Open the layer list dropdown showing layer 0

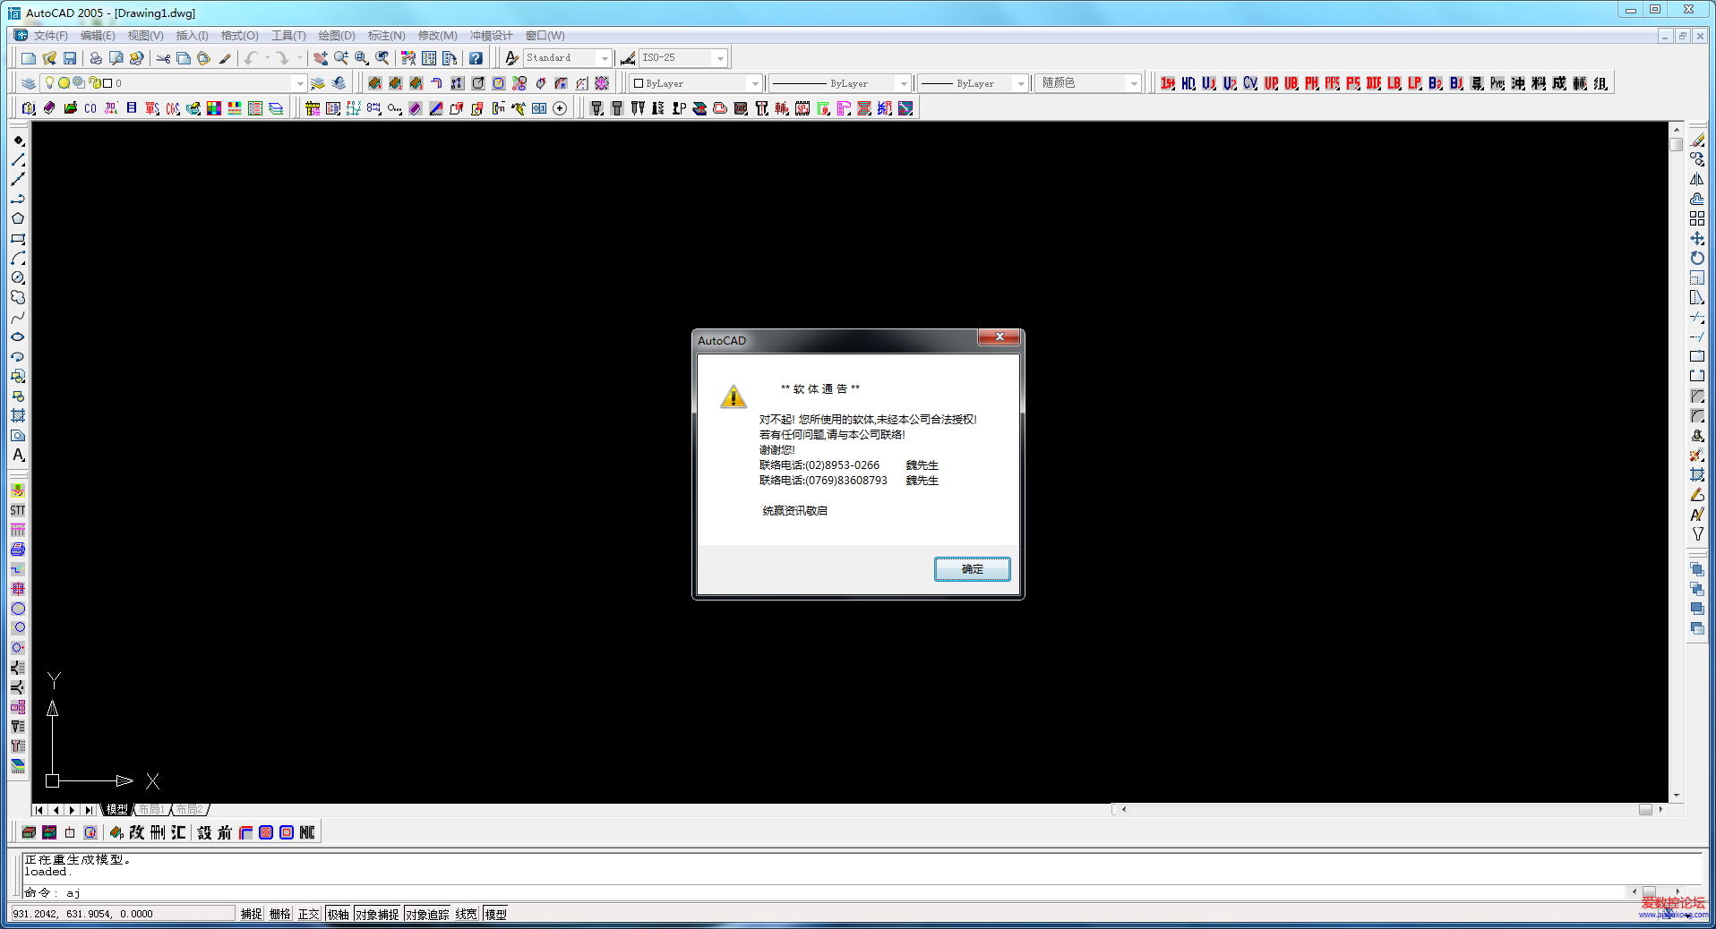[x=299, y=83]
